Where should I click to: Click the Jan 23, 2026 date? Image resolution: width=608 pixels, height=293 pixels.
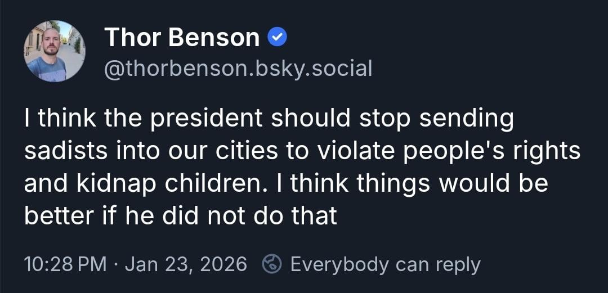(186, 264)
